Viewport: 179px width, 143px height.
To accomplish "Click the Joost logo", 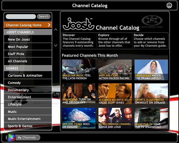I will [x=79, y=24].
